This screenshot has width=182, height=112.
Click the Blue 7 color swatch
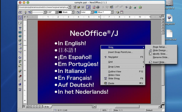[x=96, y=12]
